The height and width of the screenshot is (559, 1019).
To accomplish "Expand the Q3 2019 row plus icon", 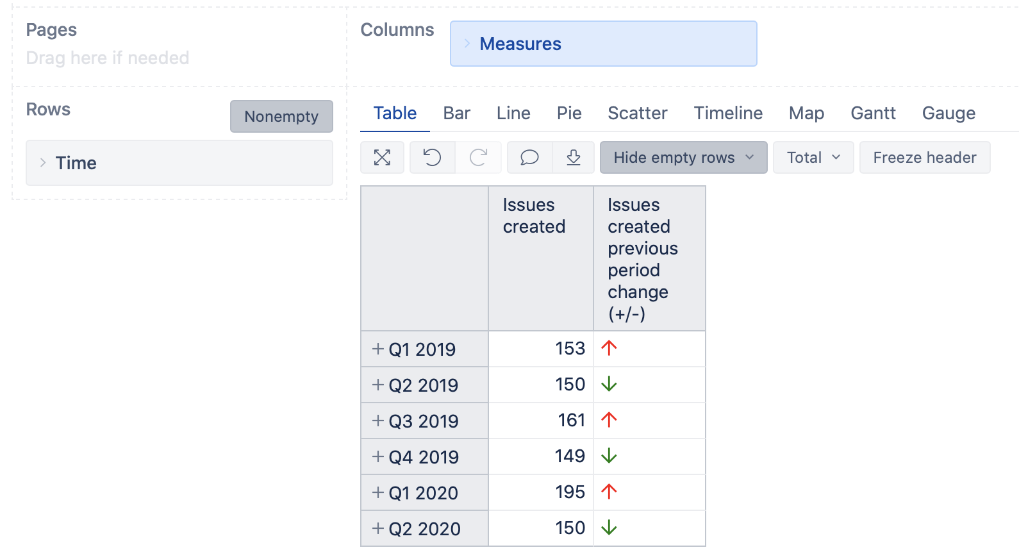I will pos(378,421).
